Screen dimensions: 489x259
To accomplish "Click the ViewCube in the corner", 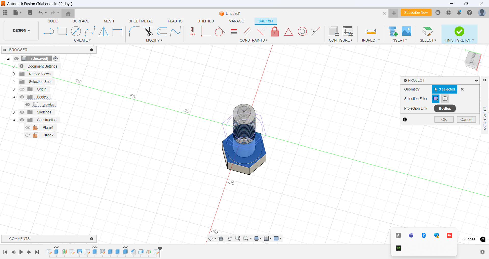I will (x=473, y=60).
